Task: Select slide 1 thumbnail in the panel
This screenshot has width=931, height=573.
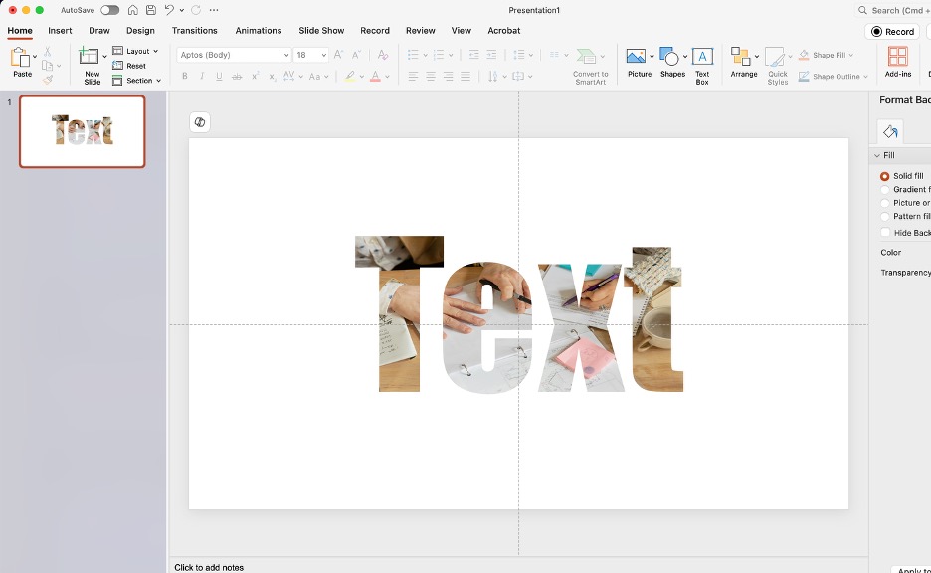Action: [83, 131]
